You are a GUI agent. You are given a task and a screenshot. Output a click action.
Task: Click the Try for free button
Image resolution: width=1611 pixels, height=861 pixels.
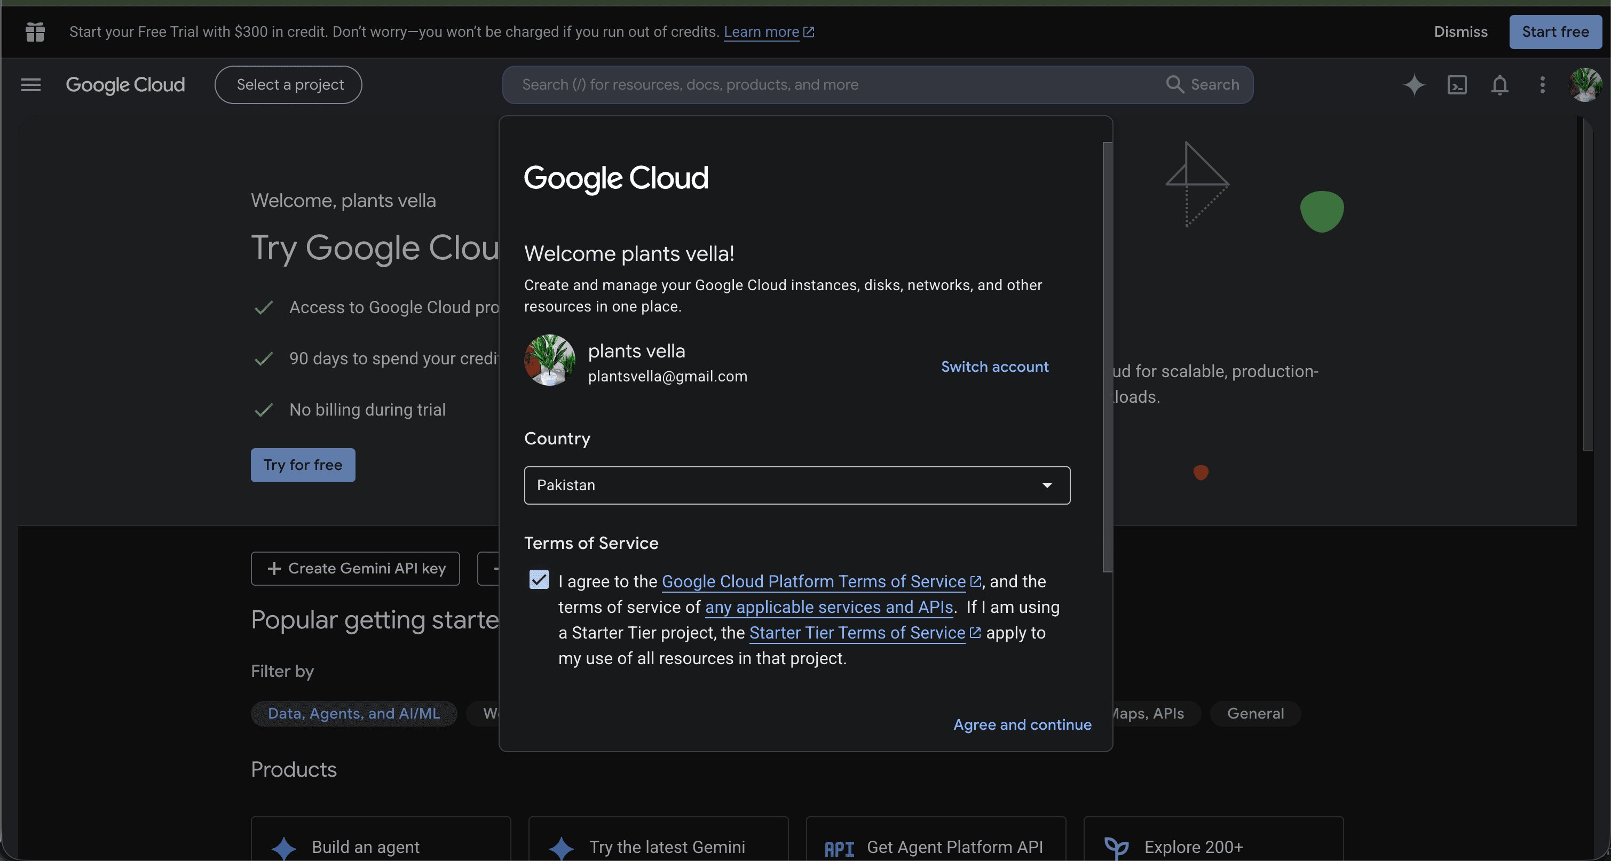(x=303, y=465)
